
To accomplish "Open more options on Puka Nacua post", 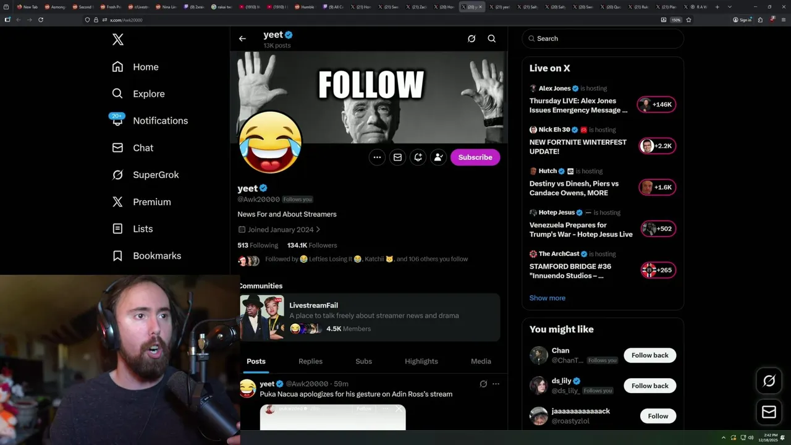I will pyautogui.click(x=496, y=384).
